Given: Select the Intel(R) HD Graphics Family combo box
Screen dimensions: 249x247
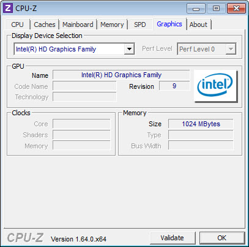Looking at the screenshot, I should tap(74, 49).
